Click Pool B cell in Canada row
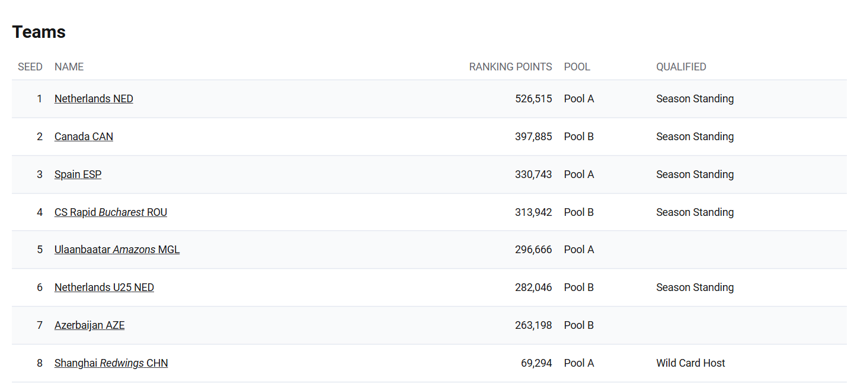The height and width of the screenshot is (388, 854). pos(578,137)
